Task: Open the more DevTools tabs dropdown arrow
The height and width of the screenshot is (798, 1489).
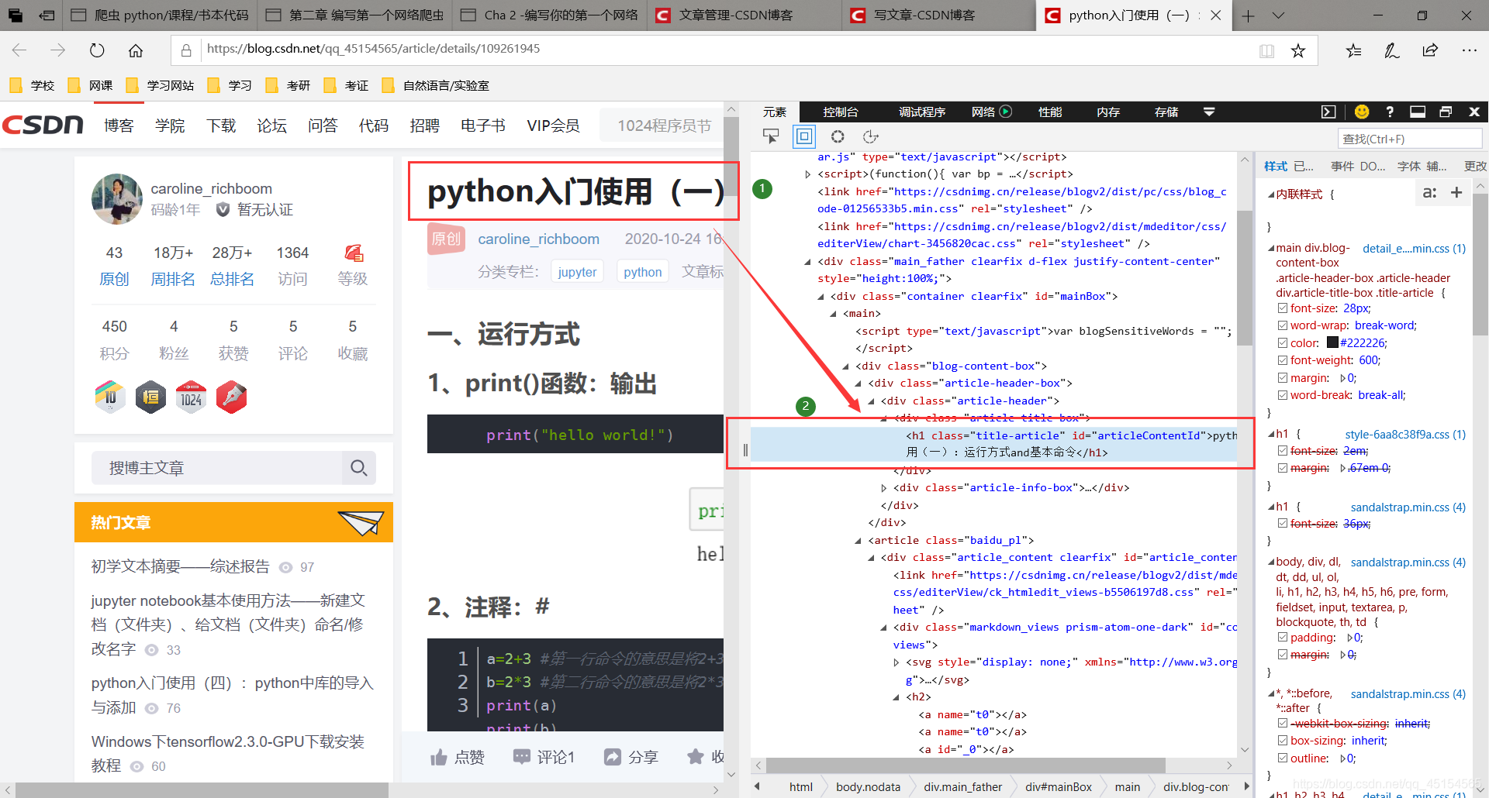Action: pos(1208,112)
